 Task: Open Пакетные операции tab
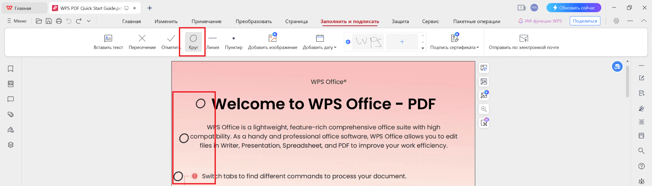[477, 21]
